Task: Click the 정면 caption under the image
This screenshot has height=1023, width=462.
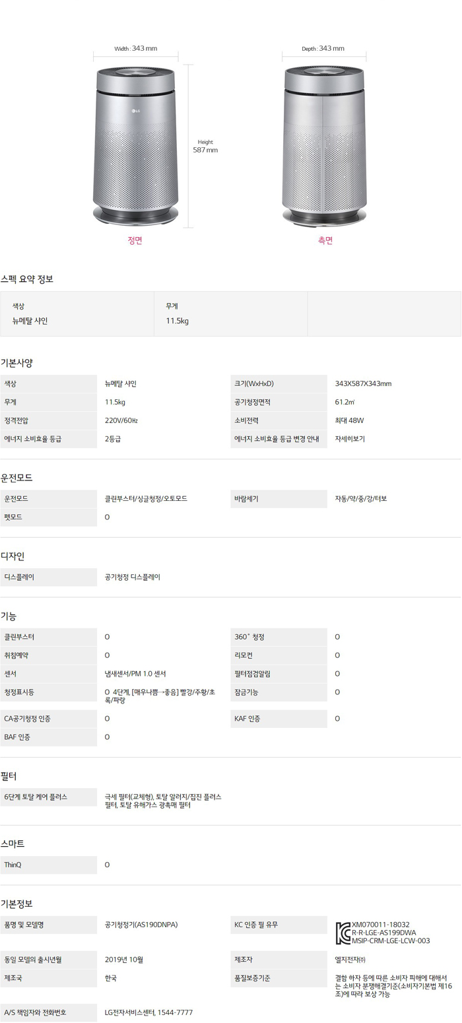Action: [135, 240]
